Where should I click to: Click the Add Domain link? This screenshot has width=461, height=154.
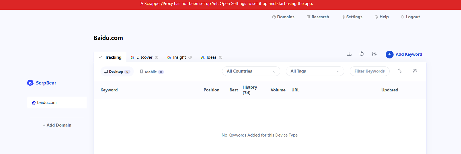point(57,125)
